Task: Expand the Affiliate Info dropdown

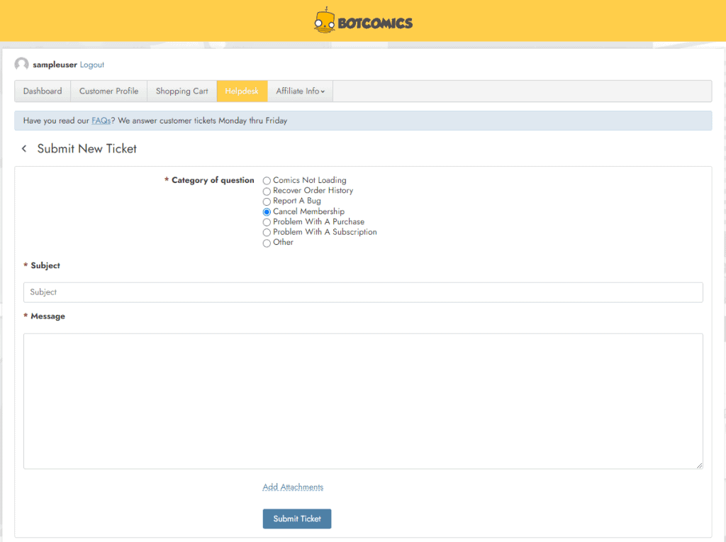Action: point(300,92)
